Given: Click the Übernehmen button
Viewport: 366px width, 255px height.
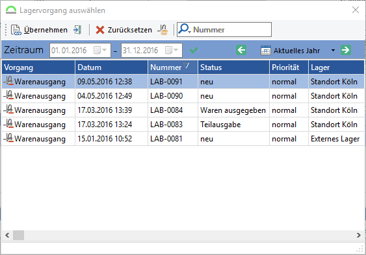Looking at the screenshot, I should pos(39,30).
